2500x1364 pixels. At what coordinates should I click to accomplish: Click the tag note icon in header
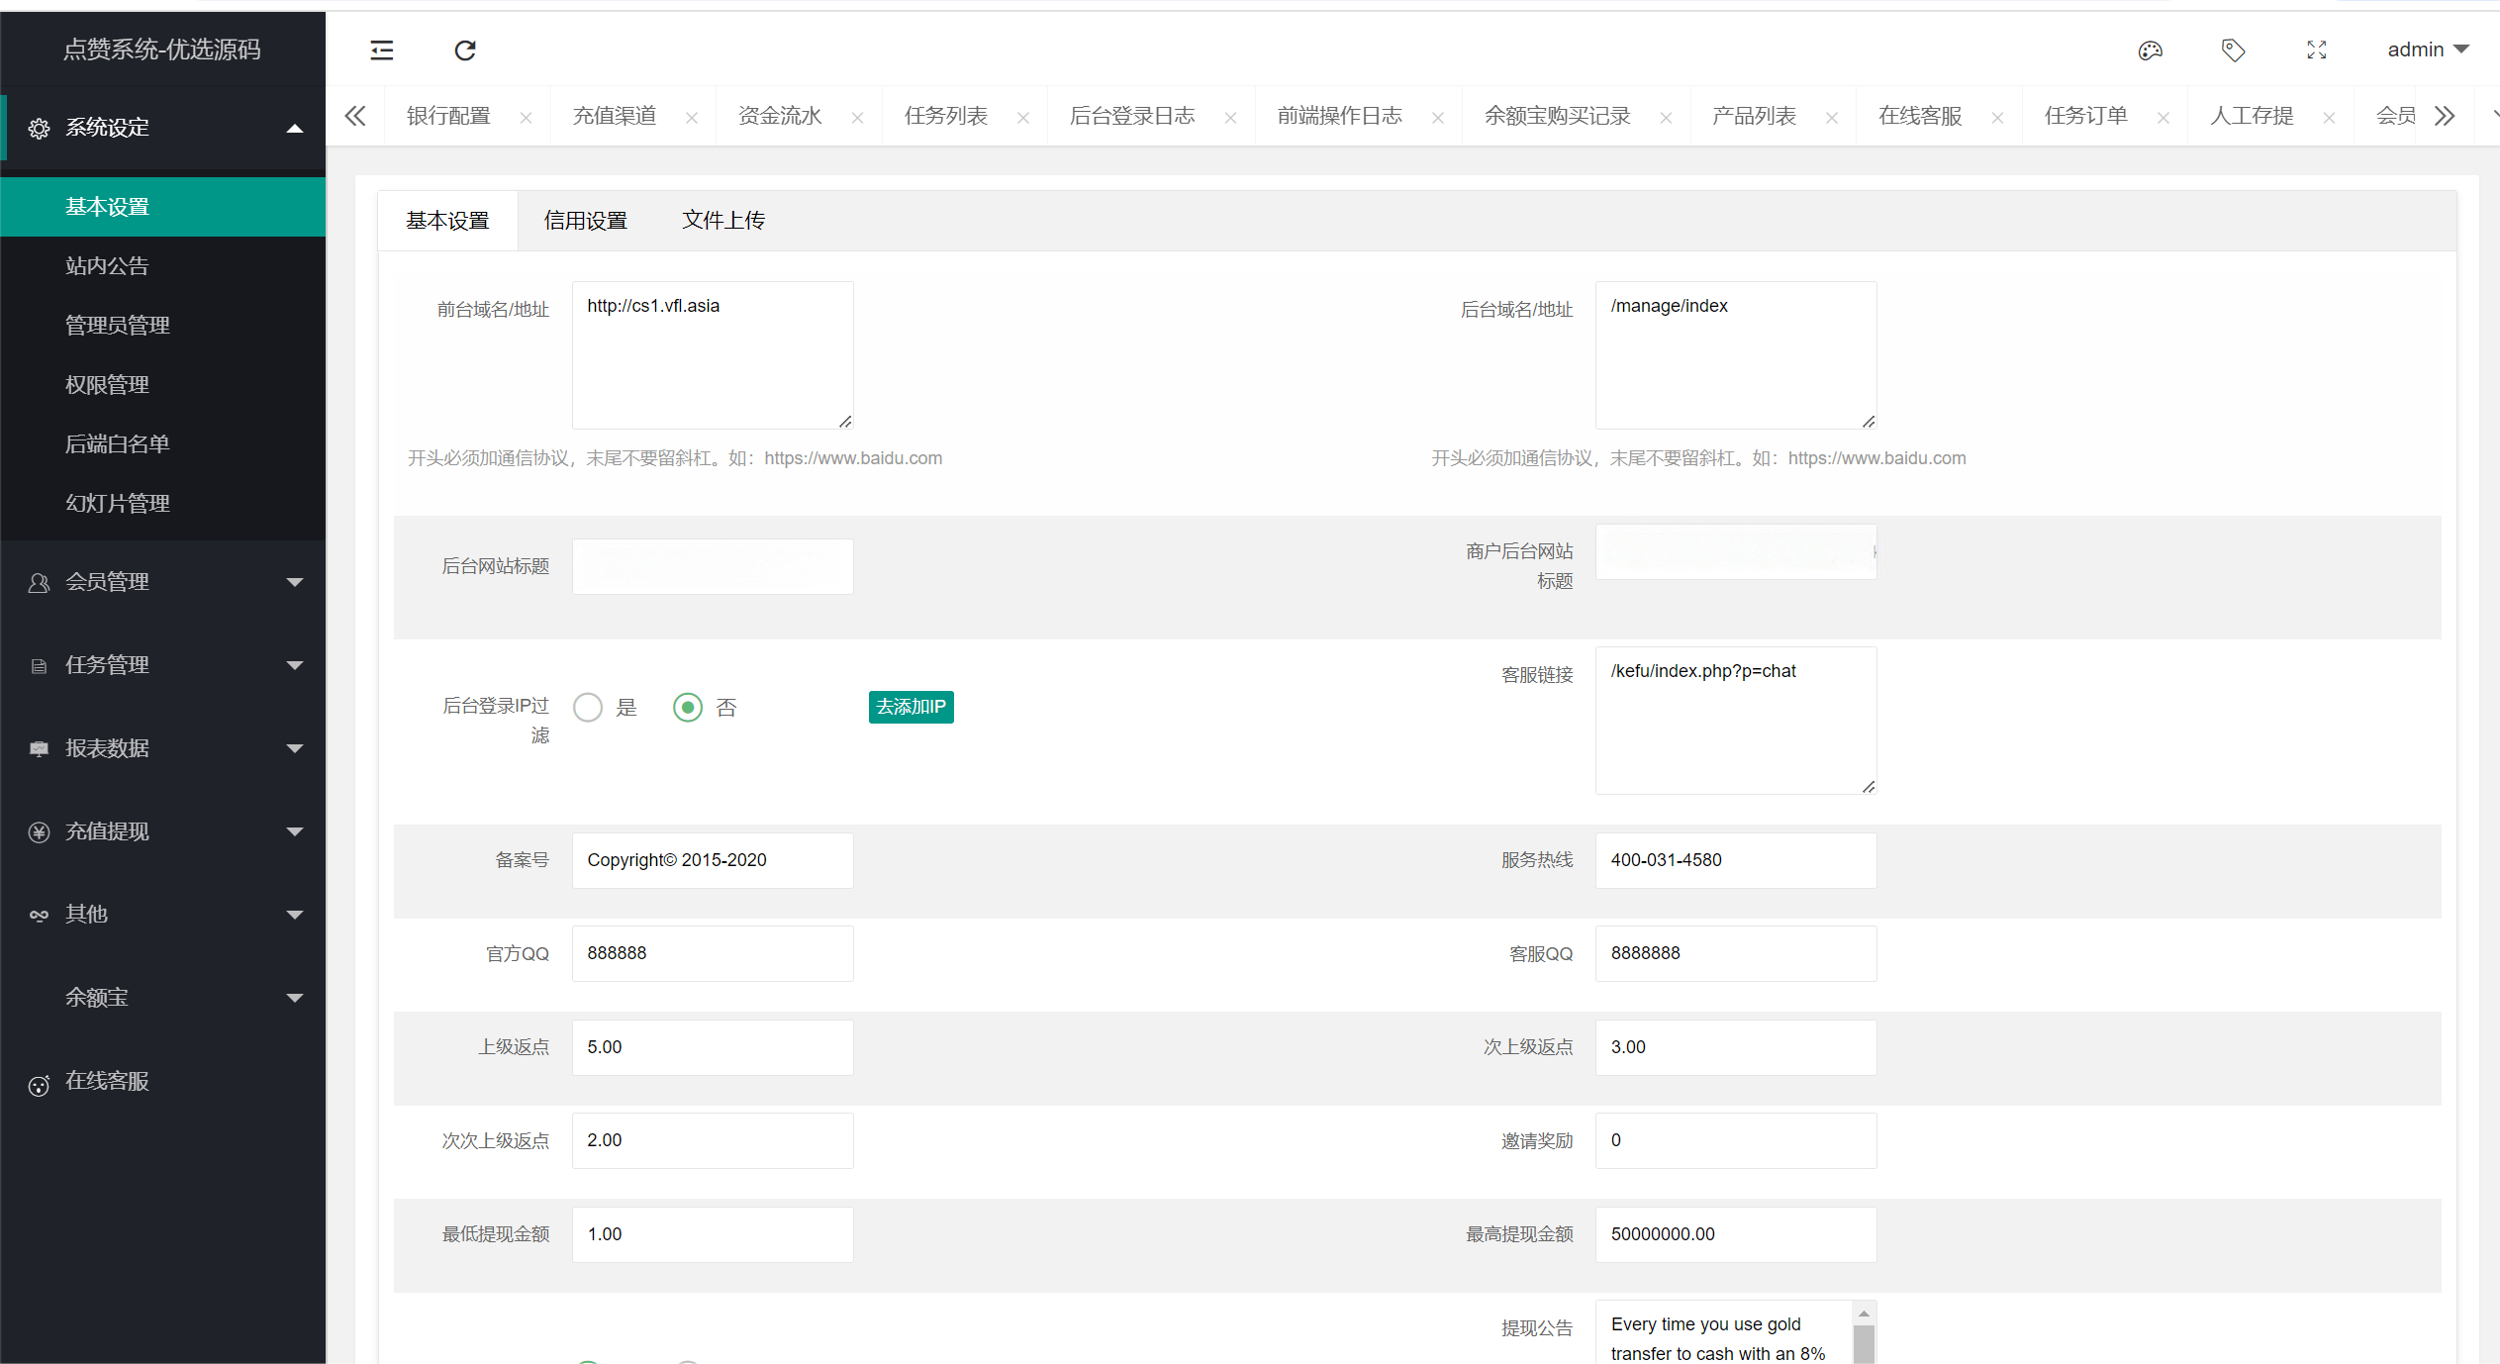2233,50
